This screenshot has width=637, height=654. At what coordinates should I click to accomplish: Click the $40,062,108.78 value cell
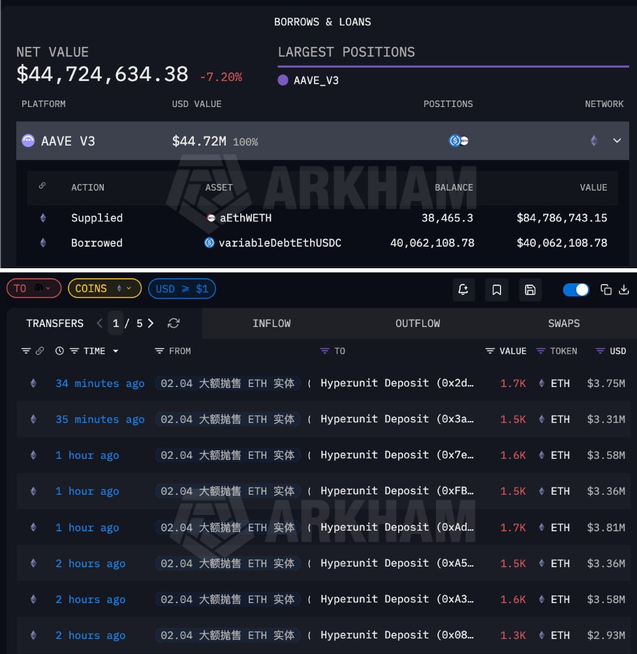click(562, 243)
